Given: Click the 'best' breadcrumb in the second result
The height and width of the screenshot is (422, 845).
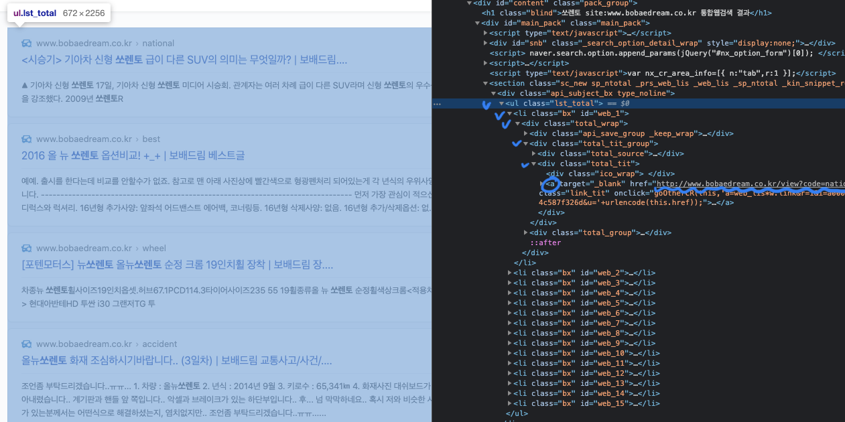Looking at the screenshot, I should pos(151,139).
